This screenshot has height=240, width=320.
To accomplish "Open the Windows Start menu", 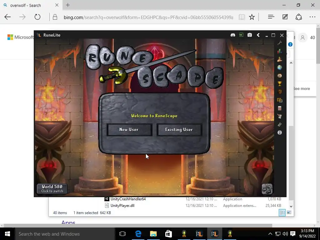I will pos(7,234).
